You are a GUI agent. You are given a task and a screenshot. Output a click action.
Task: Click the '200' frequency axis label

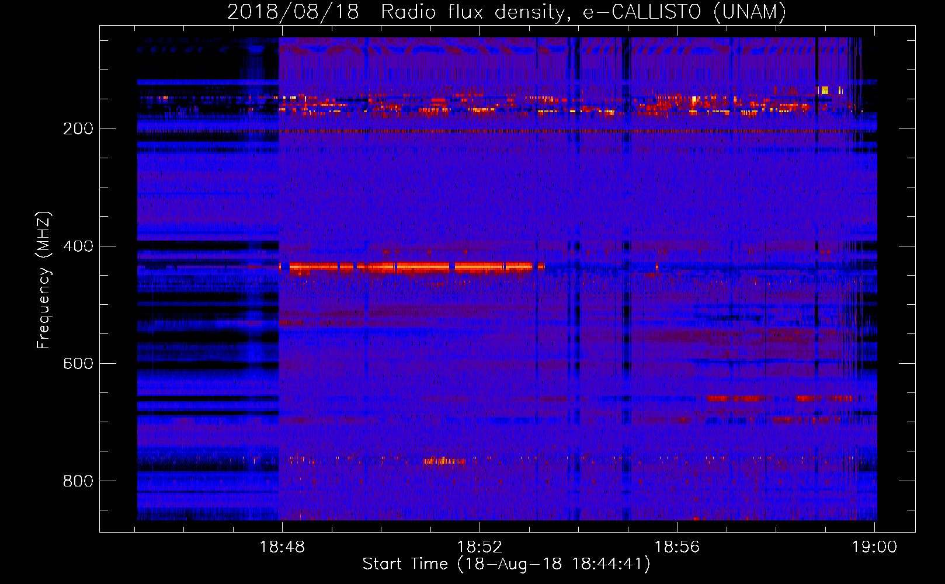(x=78, y=128)
